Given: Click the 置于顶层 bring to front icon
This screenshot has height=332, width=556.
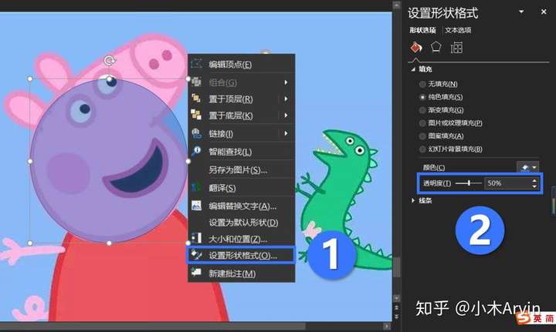Looking at the screenshot, I should [x=196, y=99].
